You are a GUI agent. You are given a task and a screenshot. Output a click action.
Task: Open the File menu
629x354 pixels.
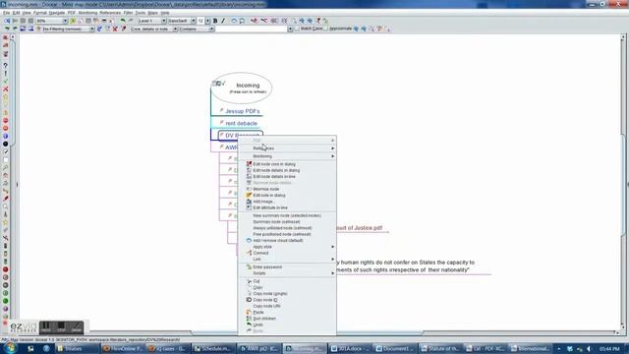(7, 13)
